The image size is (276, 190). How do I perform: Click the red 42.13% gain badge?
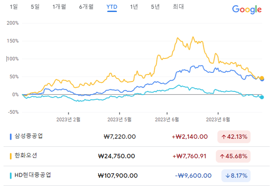pos(234,137)
